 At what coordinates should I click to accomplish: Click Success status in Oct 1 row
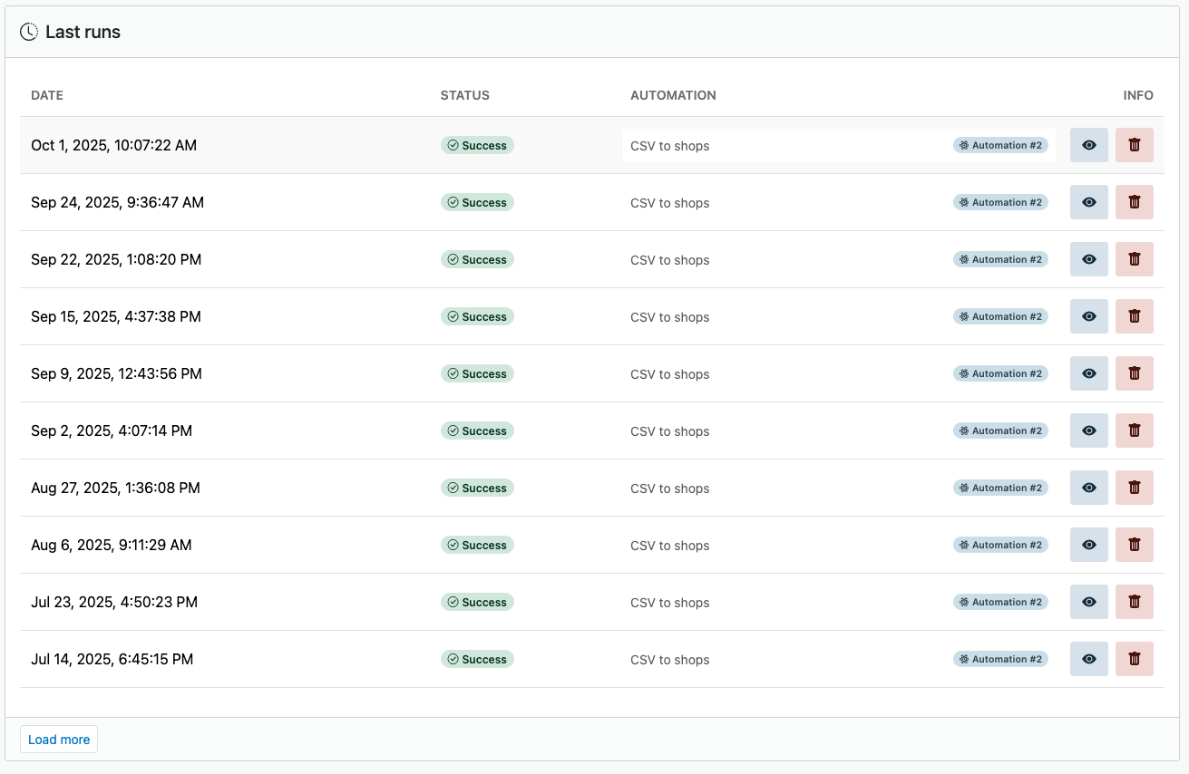[477, 145]
